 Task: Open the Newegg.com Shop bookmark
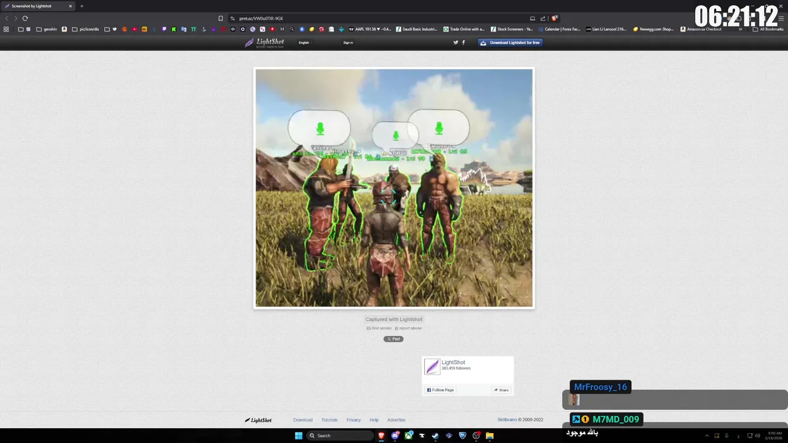click(x=654, y=29)
